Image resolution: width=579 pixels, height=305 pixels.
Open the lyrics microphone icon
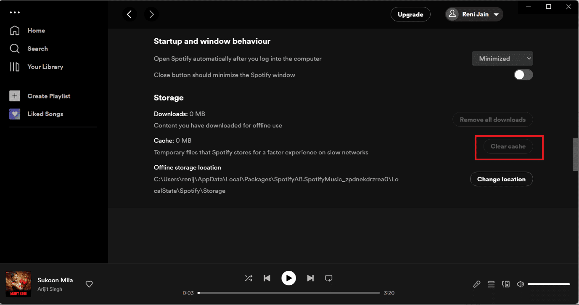coord(476,284)
